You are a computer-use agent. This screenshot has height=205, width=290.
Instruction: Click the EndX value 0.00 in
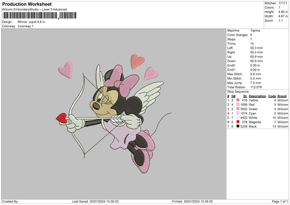[255, 65]
